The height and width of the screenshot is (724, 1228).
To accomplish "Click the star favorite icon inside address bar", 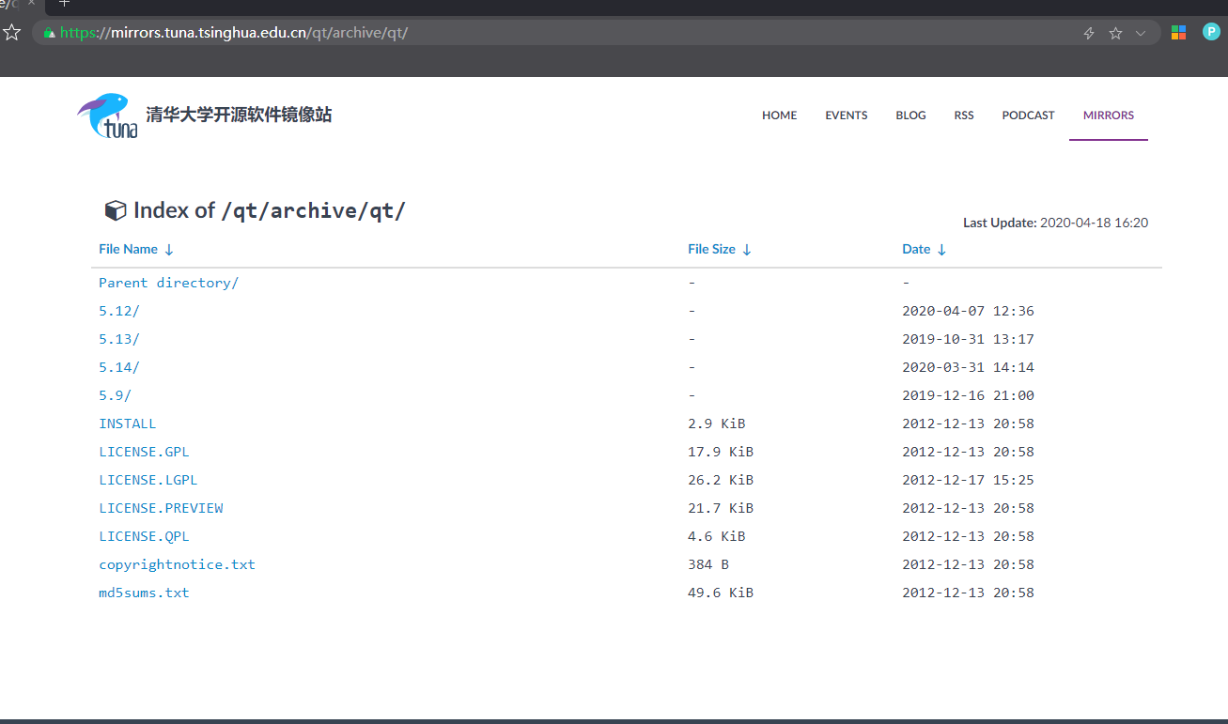I will tap(1115, 33).
